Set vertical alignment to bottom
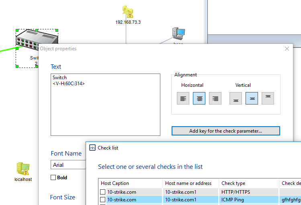The width and height of the screenshot is (301, 205). point(235,98)
